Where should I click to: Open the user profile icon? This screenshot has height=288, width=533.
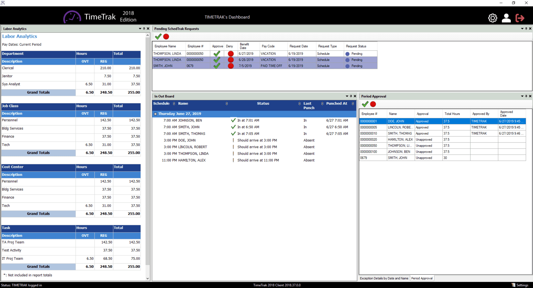point(506,18)
